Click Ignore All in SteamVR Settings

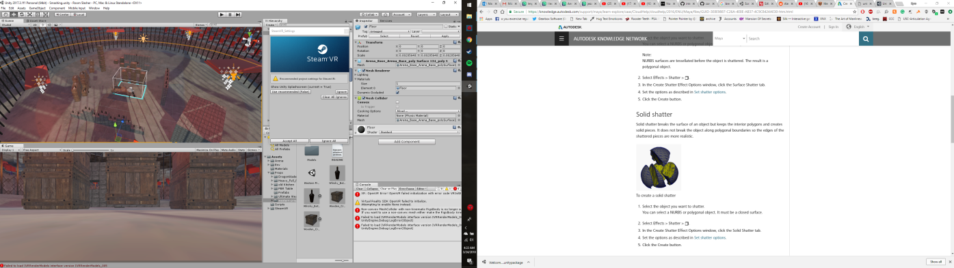tap(329, 141)
